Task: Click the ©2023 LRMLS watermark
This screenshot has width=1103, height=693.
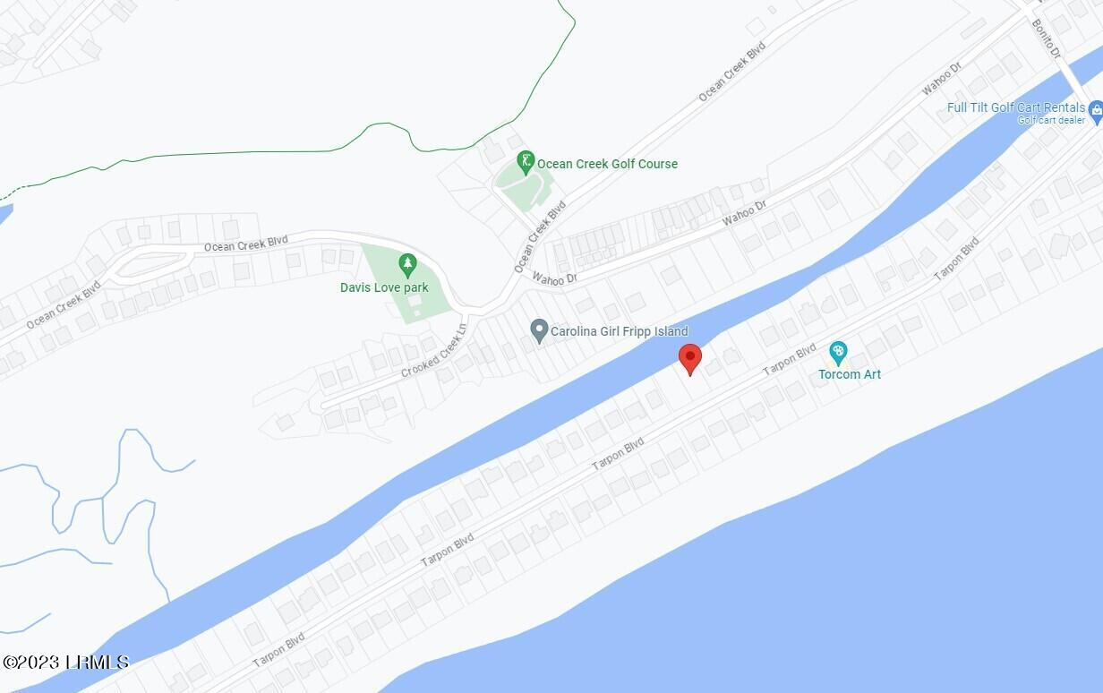Action: click(65, 663)
